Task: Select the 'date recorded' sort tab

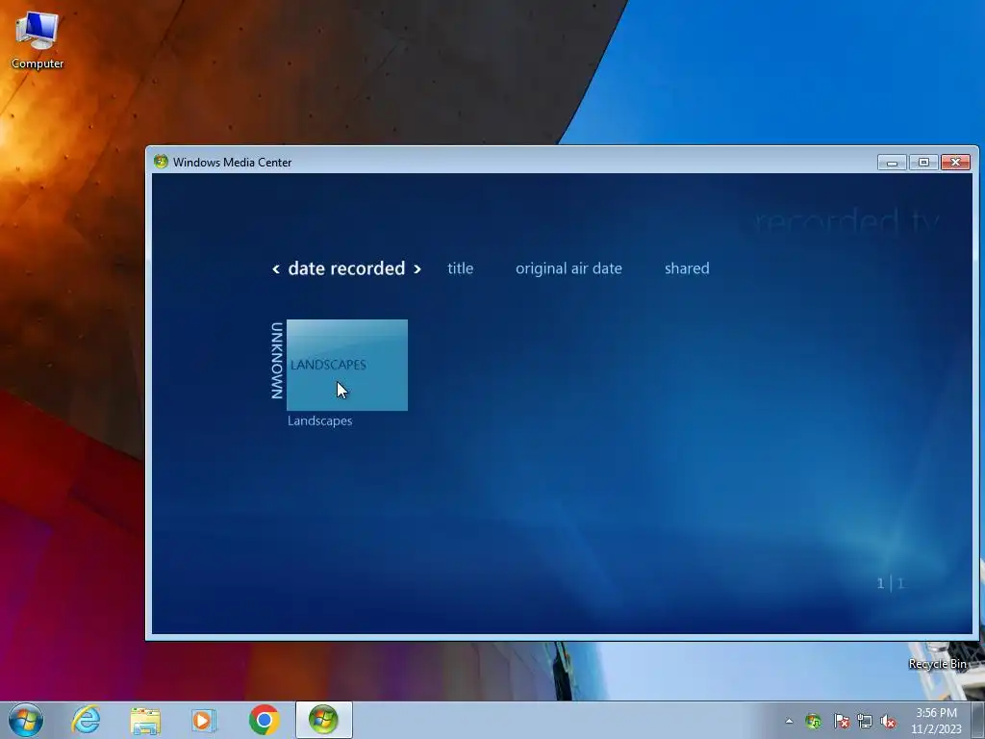Action: click(x=346, y=268)
